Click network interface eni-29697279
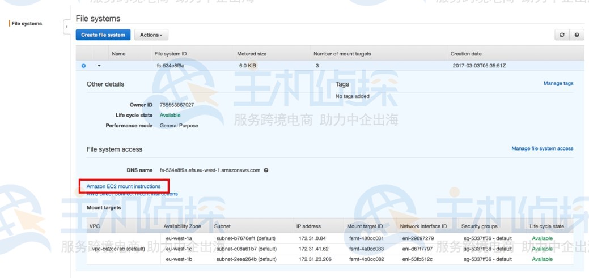The image size is (589, 278). coord(418,238)
